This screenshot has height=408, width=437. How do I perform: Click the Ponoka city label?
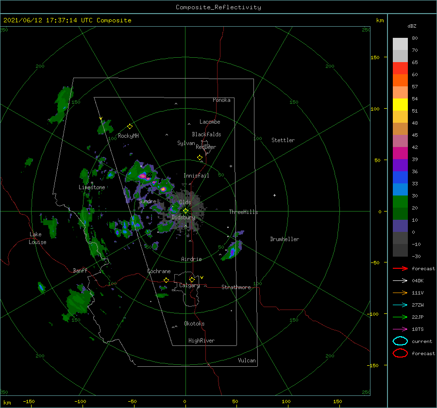click(x=221, y=100)
